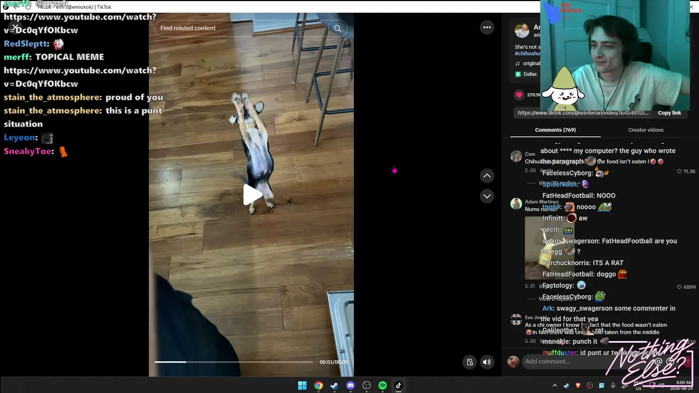Open Spotify from the taskbar
Image resolution: width=699 pixels, height=393 pixels.
click(382, 385)
